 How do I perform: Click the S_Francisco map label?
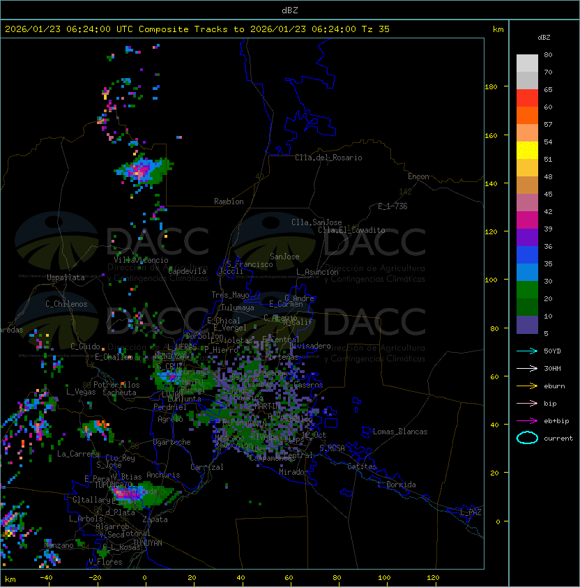[250, 264]
